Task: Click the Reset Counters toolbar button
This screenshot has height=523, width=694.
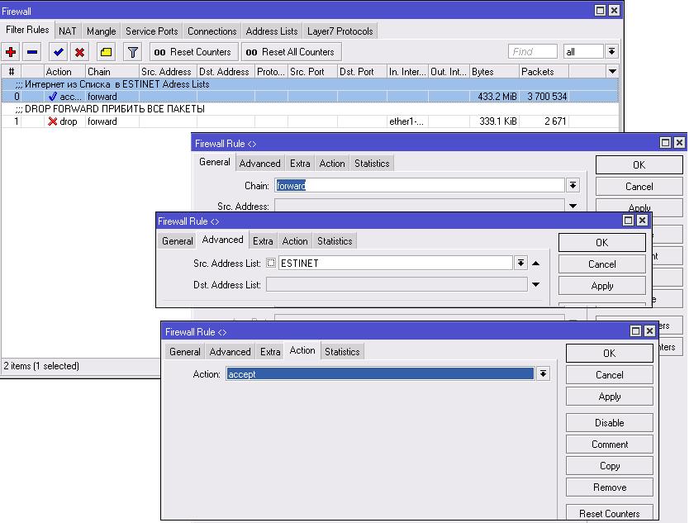Action: [194, 52]
